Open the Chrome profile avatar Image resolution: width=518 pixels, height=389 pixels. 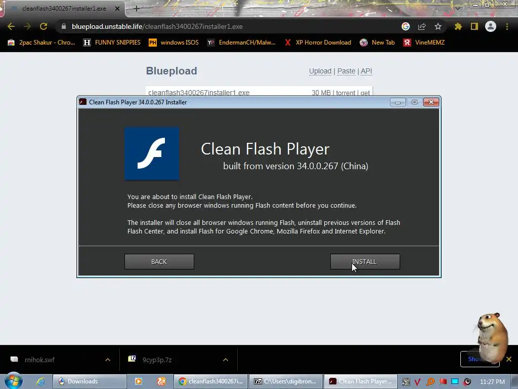(491, 26)
